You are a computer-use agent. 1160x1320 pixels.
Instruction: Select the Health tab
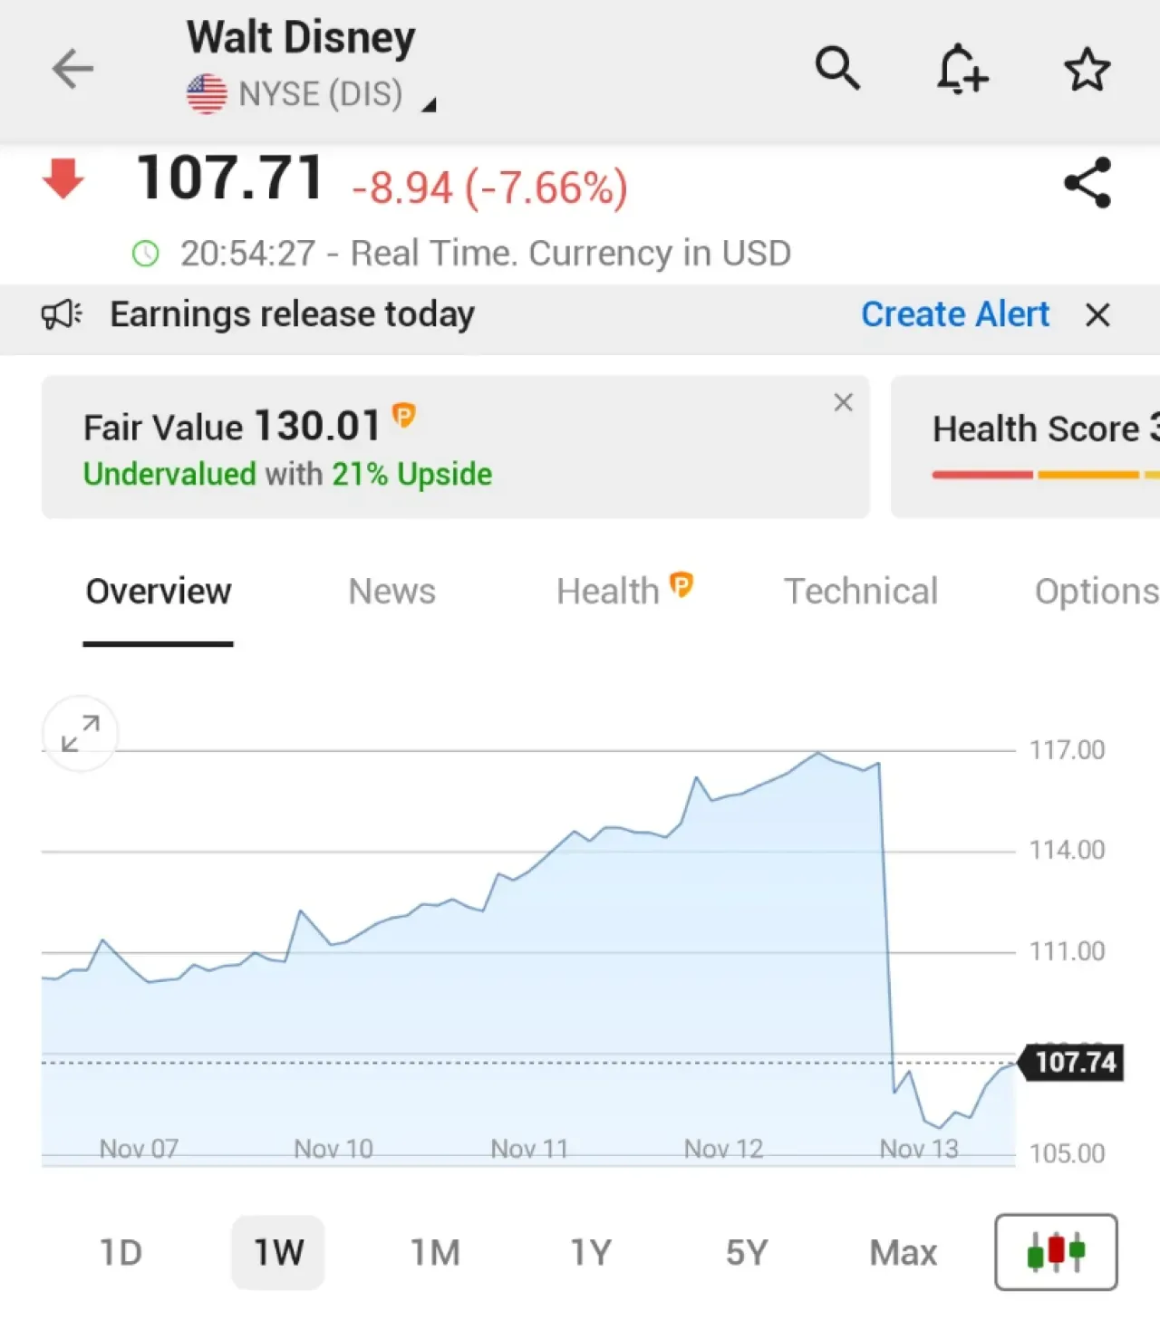(624, 591)
